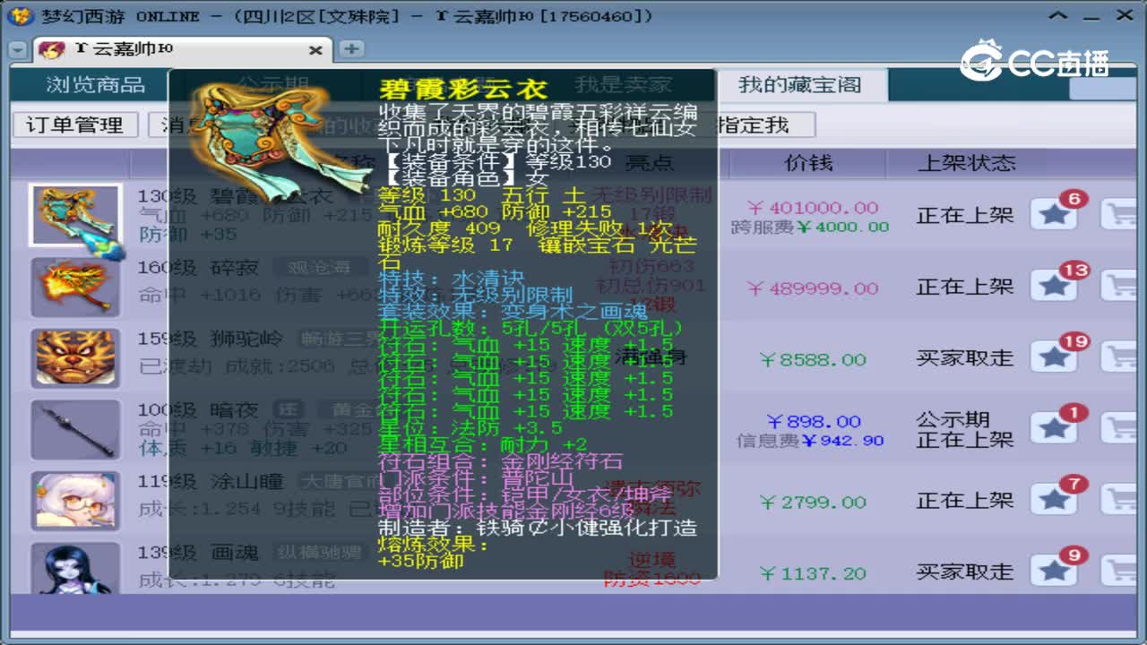The height and width of the screenshot is (645, 1147).
Task: Close the 云嘉帅 tab
Action: tap(315, 51)
